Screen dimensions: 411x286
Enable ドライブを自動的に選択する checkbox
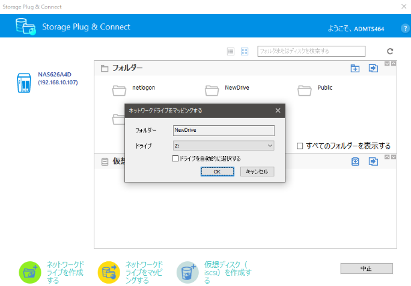coord(175,158)
